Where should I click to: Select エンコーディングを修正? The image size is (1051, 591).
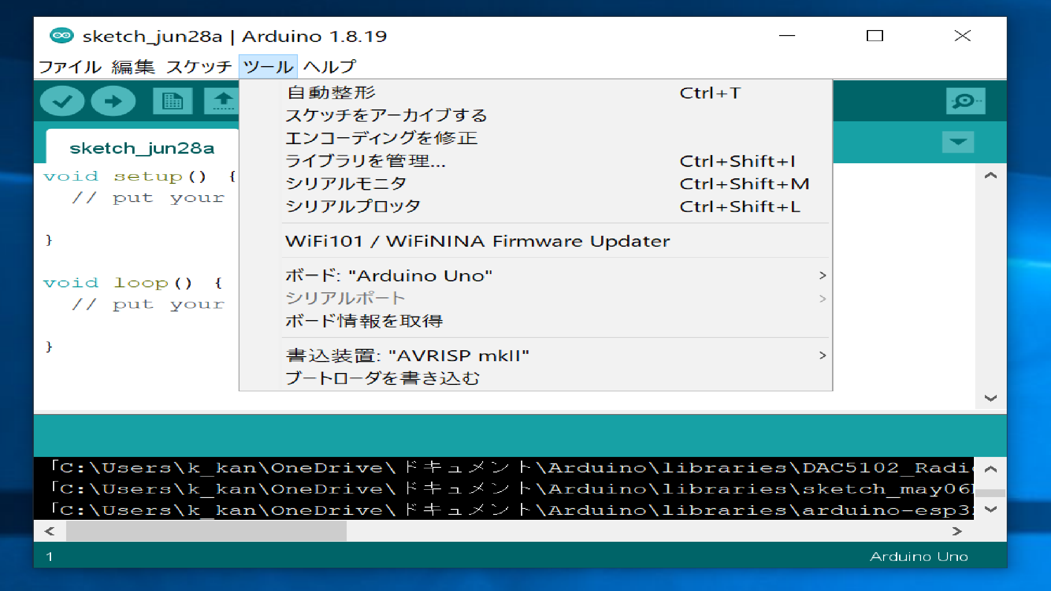coord(536,138)
